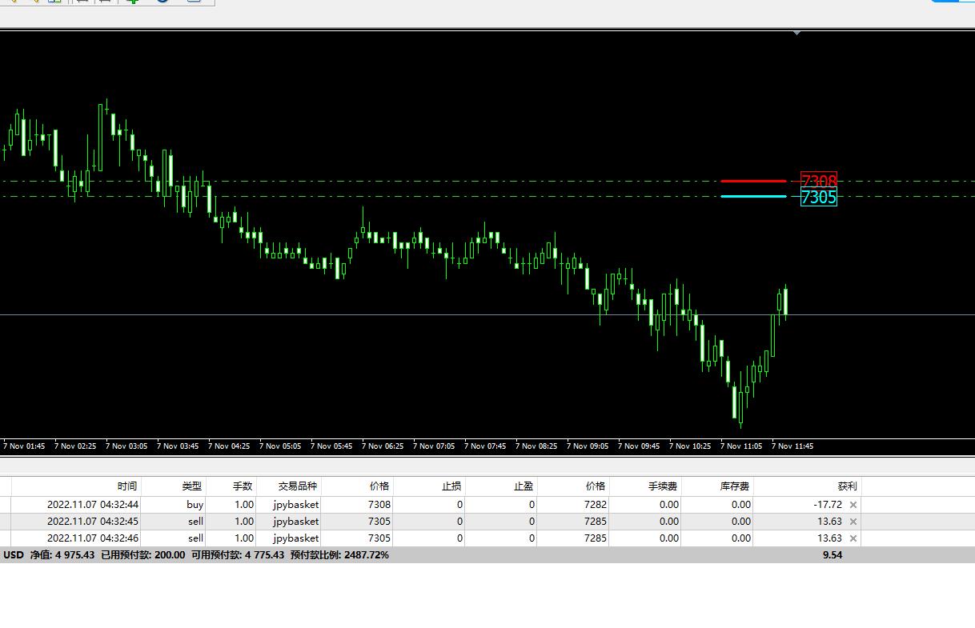Close the sell position opened at 04:32:46
Screen dimensions: 975x628
(853, 538)
